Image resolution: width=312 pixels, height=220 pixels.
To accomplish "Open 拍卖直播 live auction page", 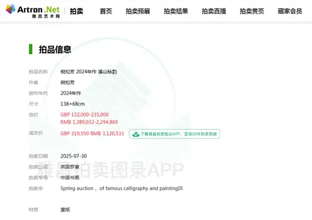I will click(x=214, y=11).
